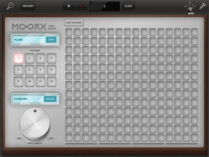This screenshot has height=157, width=209.
Task: Select pattern 7
Action: [x=40, y=70]
